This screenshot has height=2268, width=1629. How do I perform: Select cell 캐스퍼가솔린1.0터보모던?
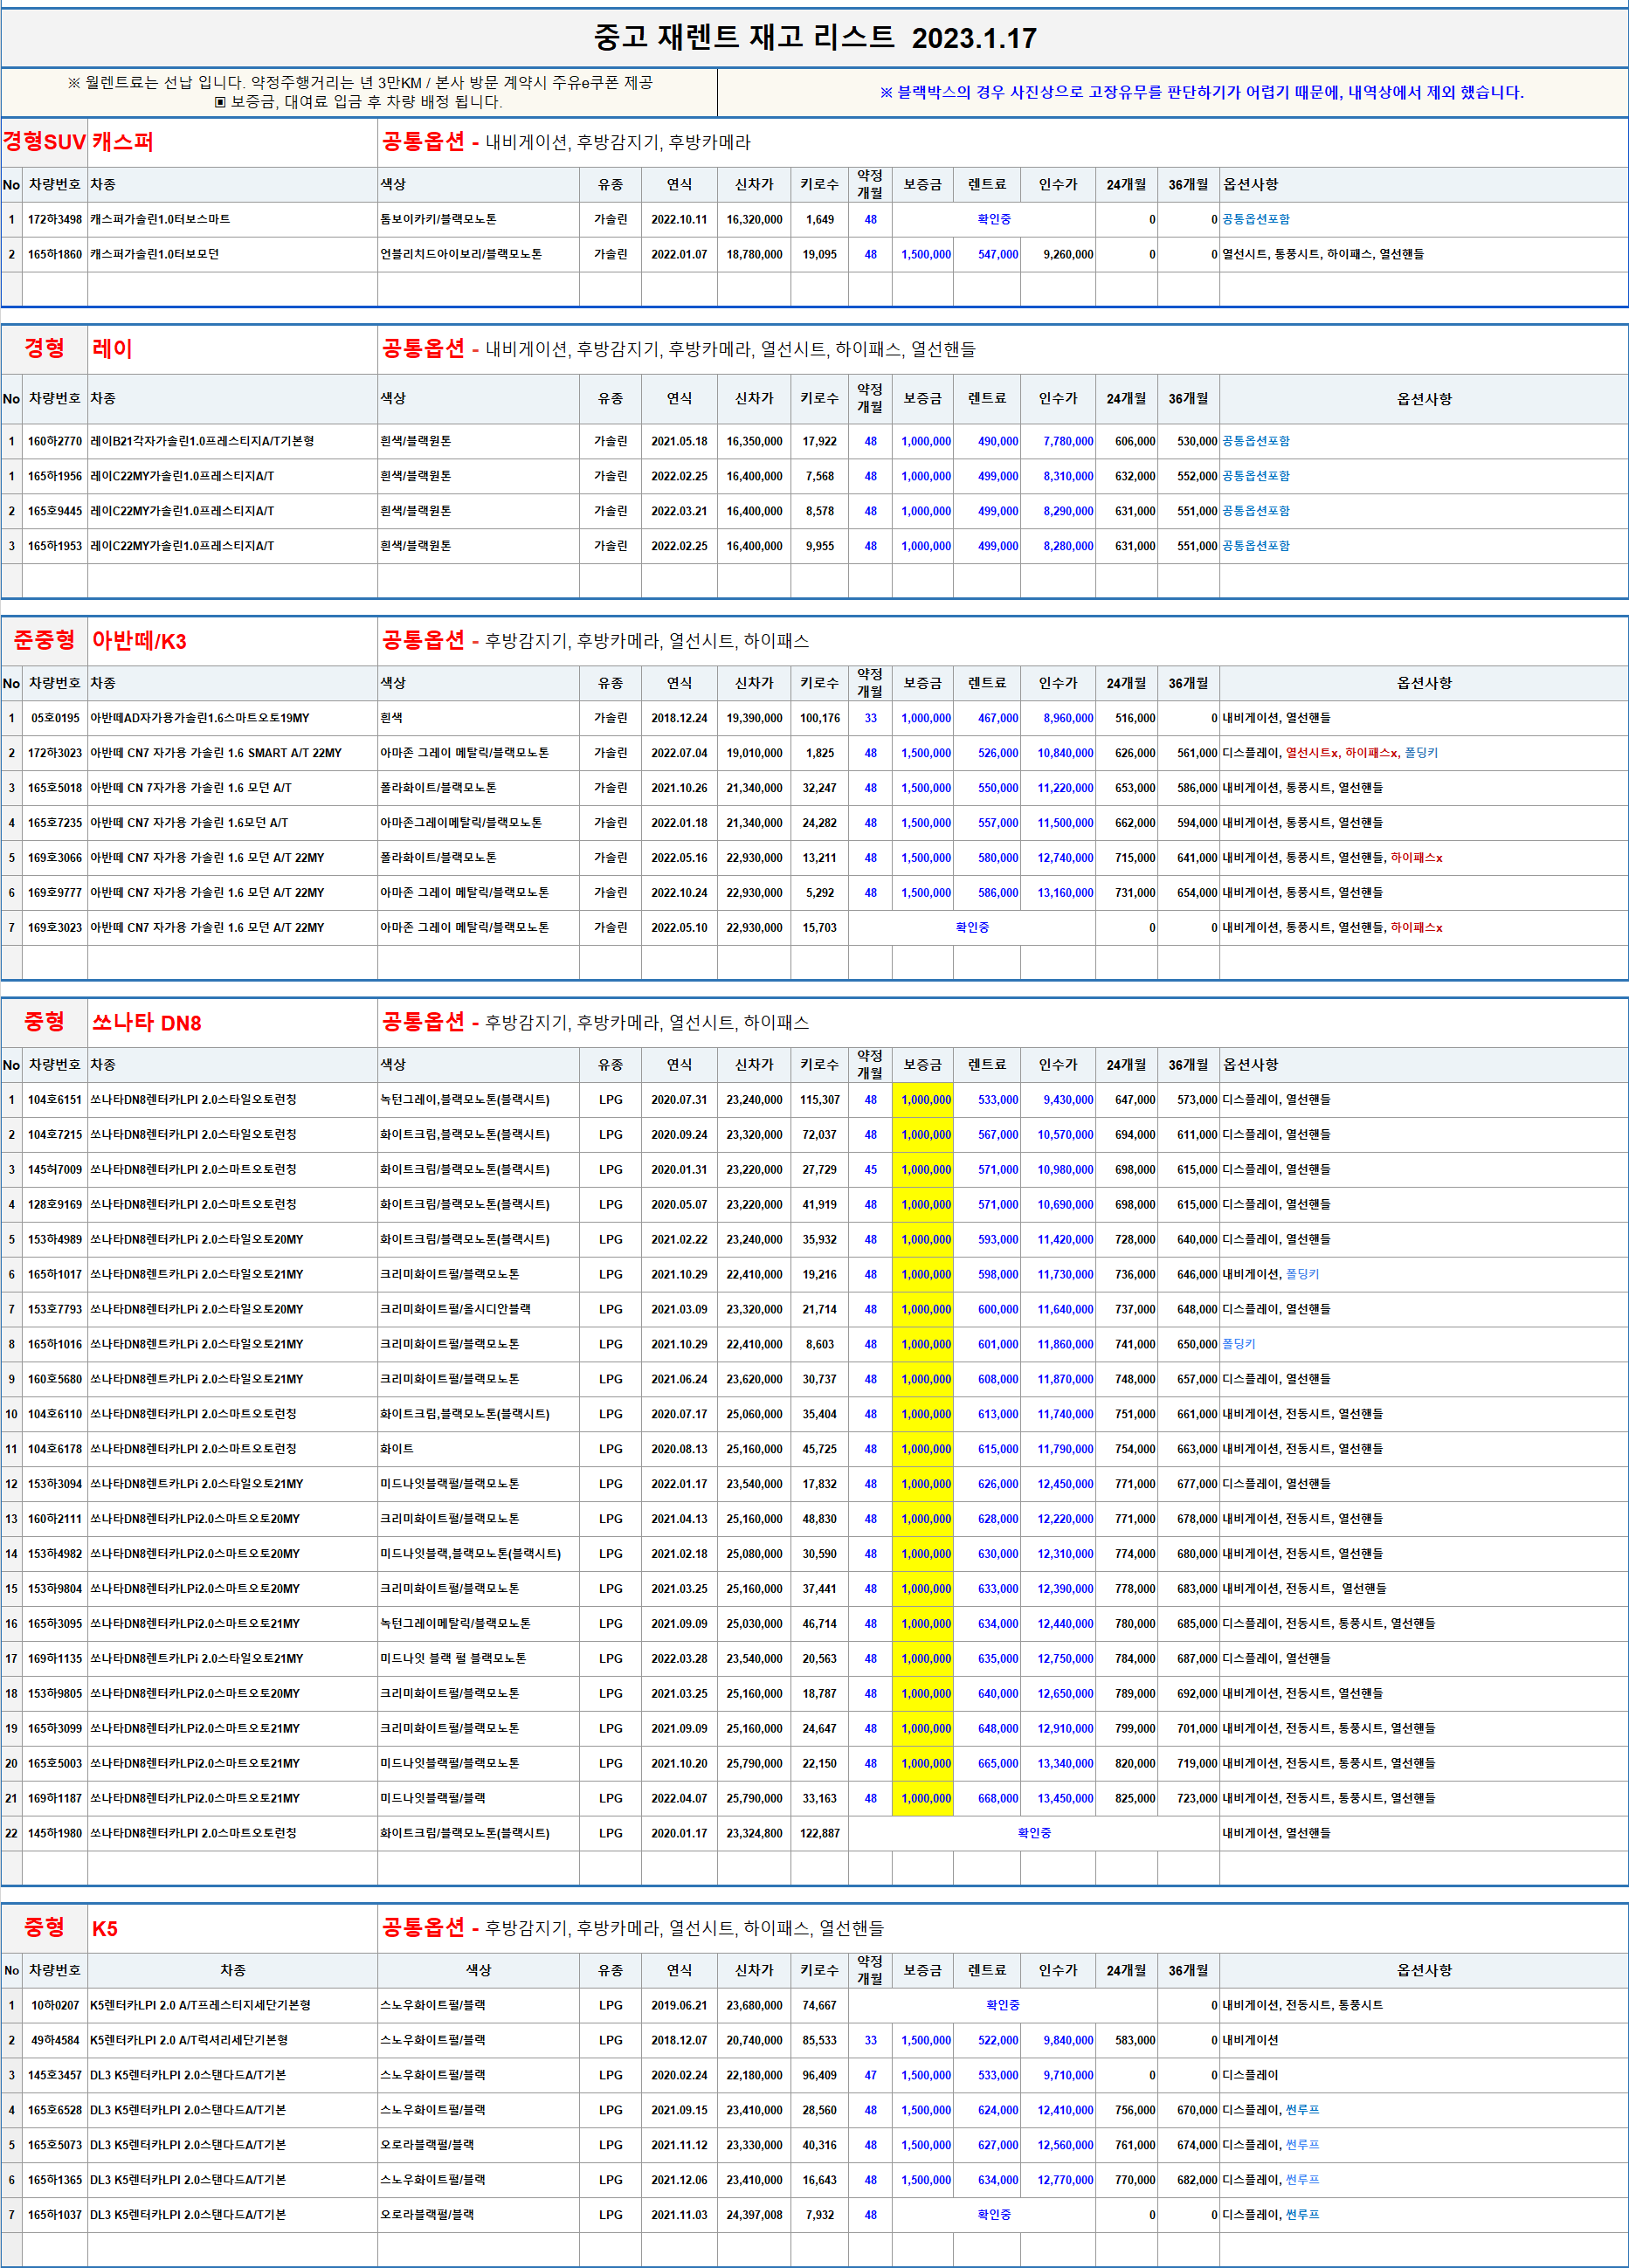[x=154, y=254]
